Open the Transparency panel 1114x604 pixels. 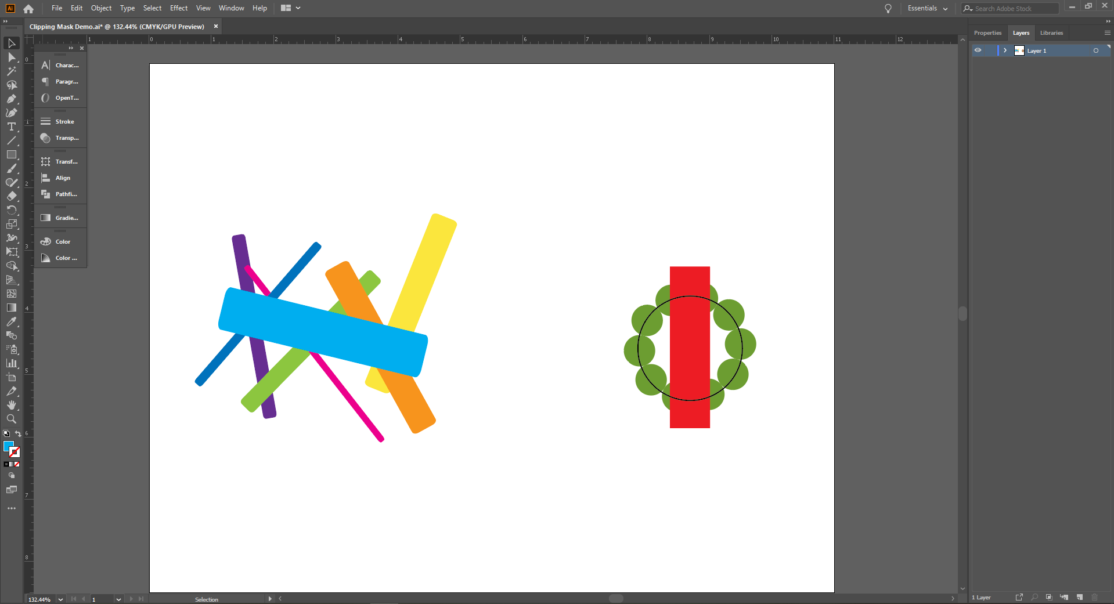(60, 138)
